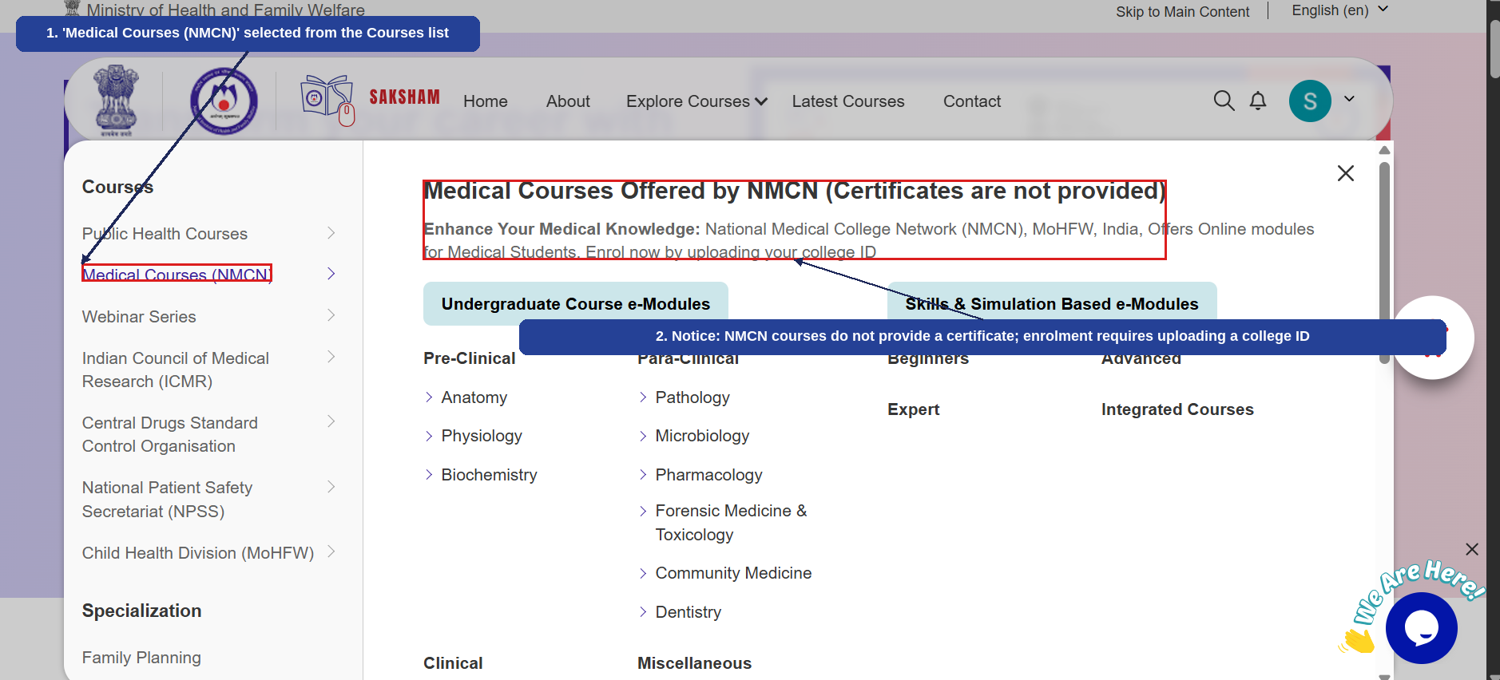The image size is (1500, 680).
Task: Select Public Health Courses in the sidebar
Action: pyautogui.click(x=165, y=234)
